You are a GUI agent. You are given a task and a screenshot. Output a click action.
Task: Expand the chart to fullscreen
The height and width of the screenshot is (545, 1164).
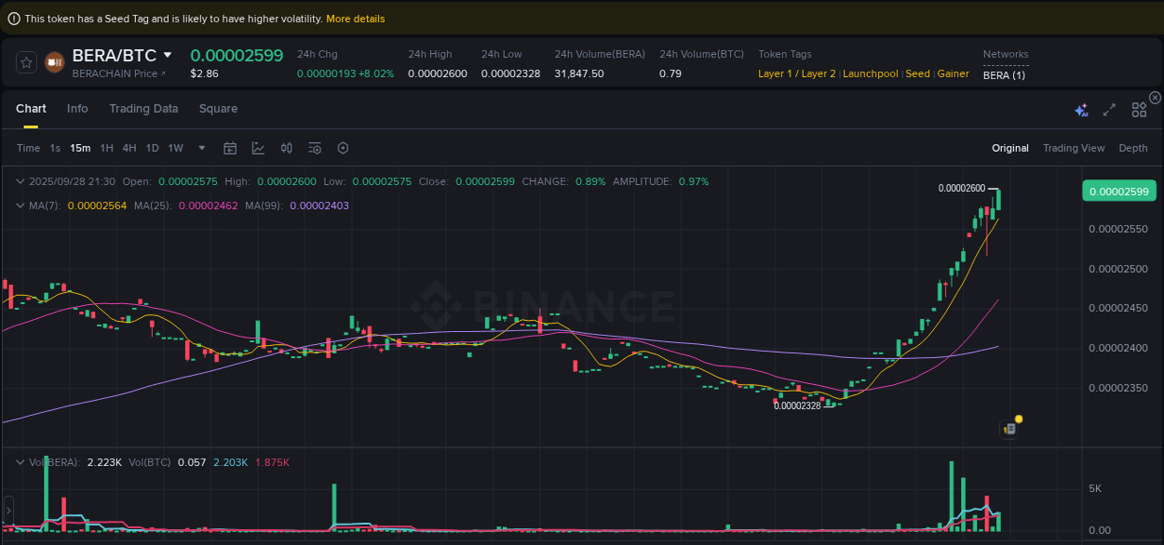pos(1109,109)
